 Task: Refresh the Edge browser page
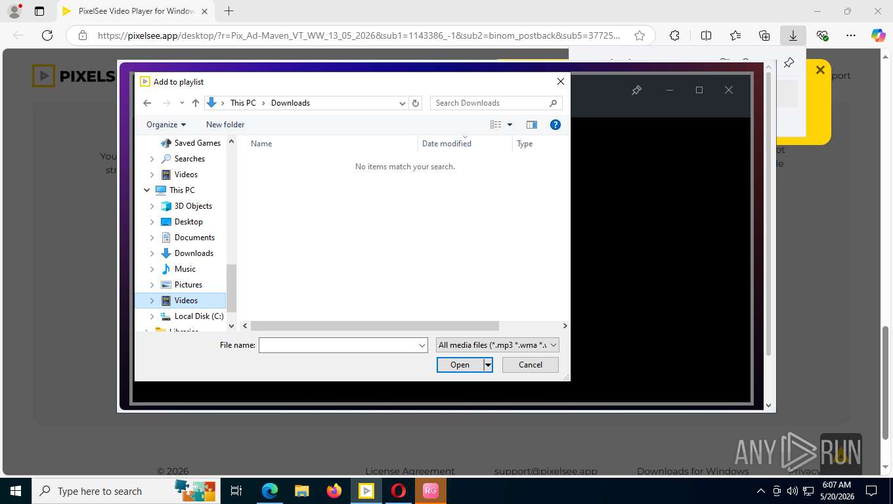(x=47, y=36)
